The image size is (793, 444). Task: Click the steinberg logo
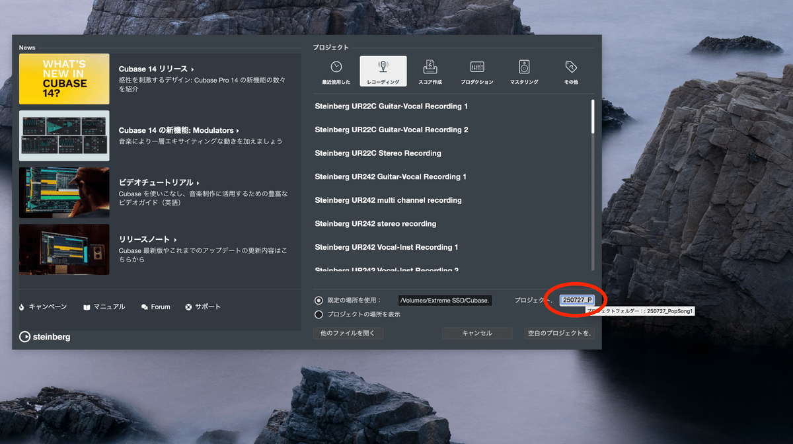[x=45, y=337]
